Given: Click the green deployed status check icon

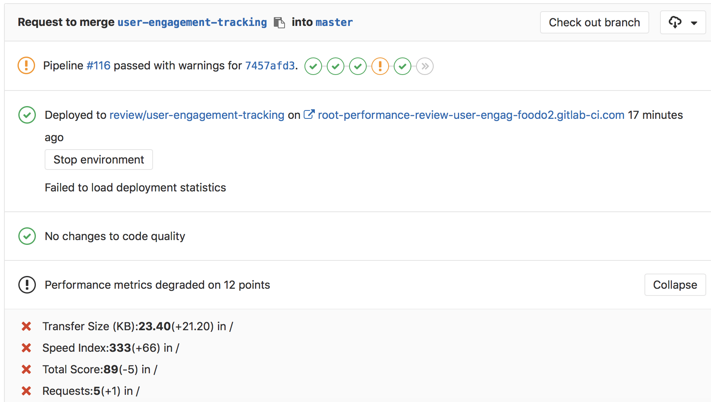Looking at the screenshot, I should [27, 115].
